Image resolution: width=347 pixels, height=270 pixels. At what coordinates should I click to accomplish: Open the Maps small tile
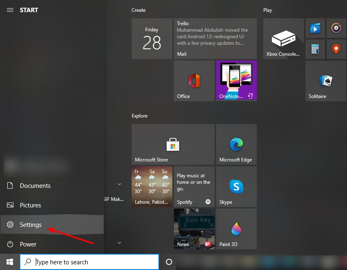pyautogui.click(x=336, y=49)
